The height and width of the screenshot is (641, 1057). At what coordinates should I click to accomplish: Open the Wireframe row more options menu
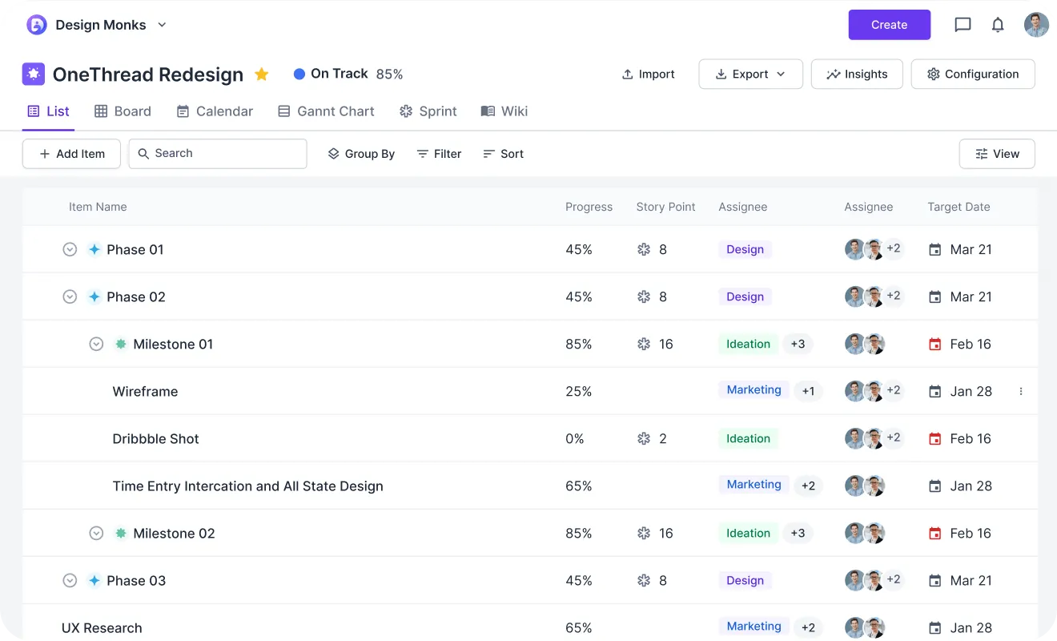coord(1021,391)
